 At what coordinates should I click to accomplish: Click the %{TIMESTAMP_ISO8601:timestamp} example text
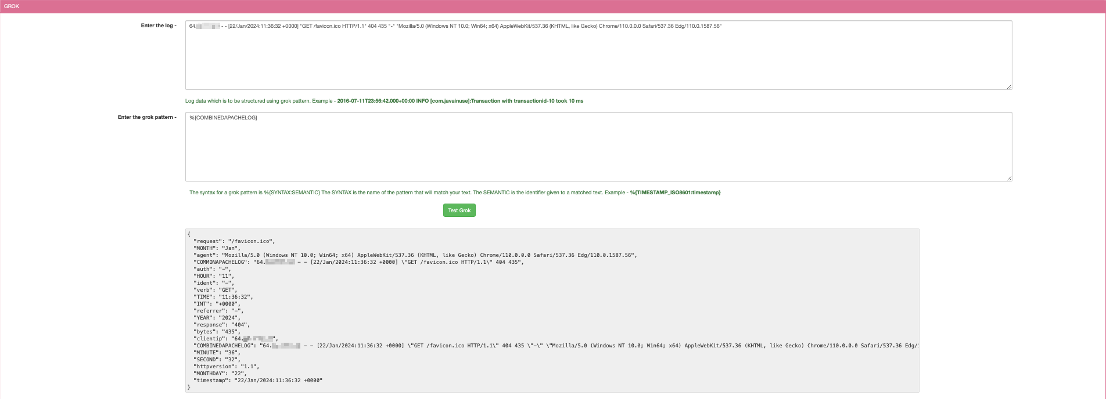(x=675, y=193)
